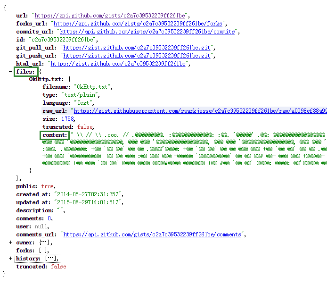327x284 pixels.
Task: Collapse the OkHttp.txt object node
Action: (x=24, y=79)
